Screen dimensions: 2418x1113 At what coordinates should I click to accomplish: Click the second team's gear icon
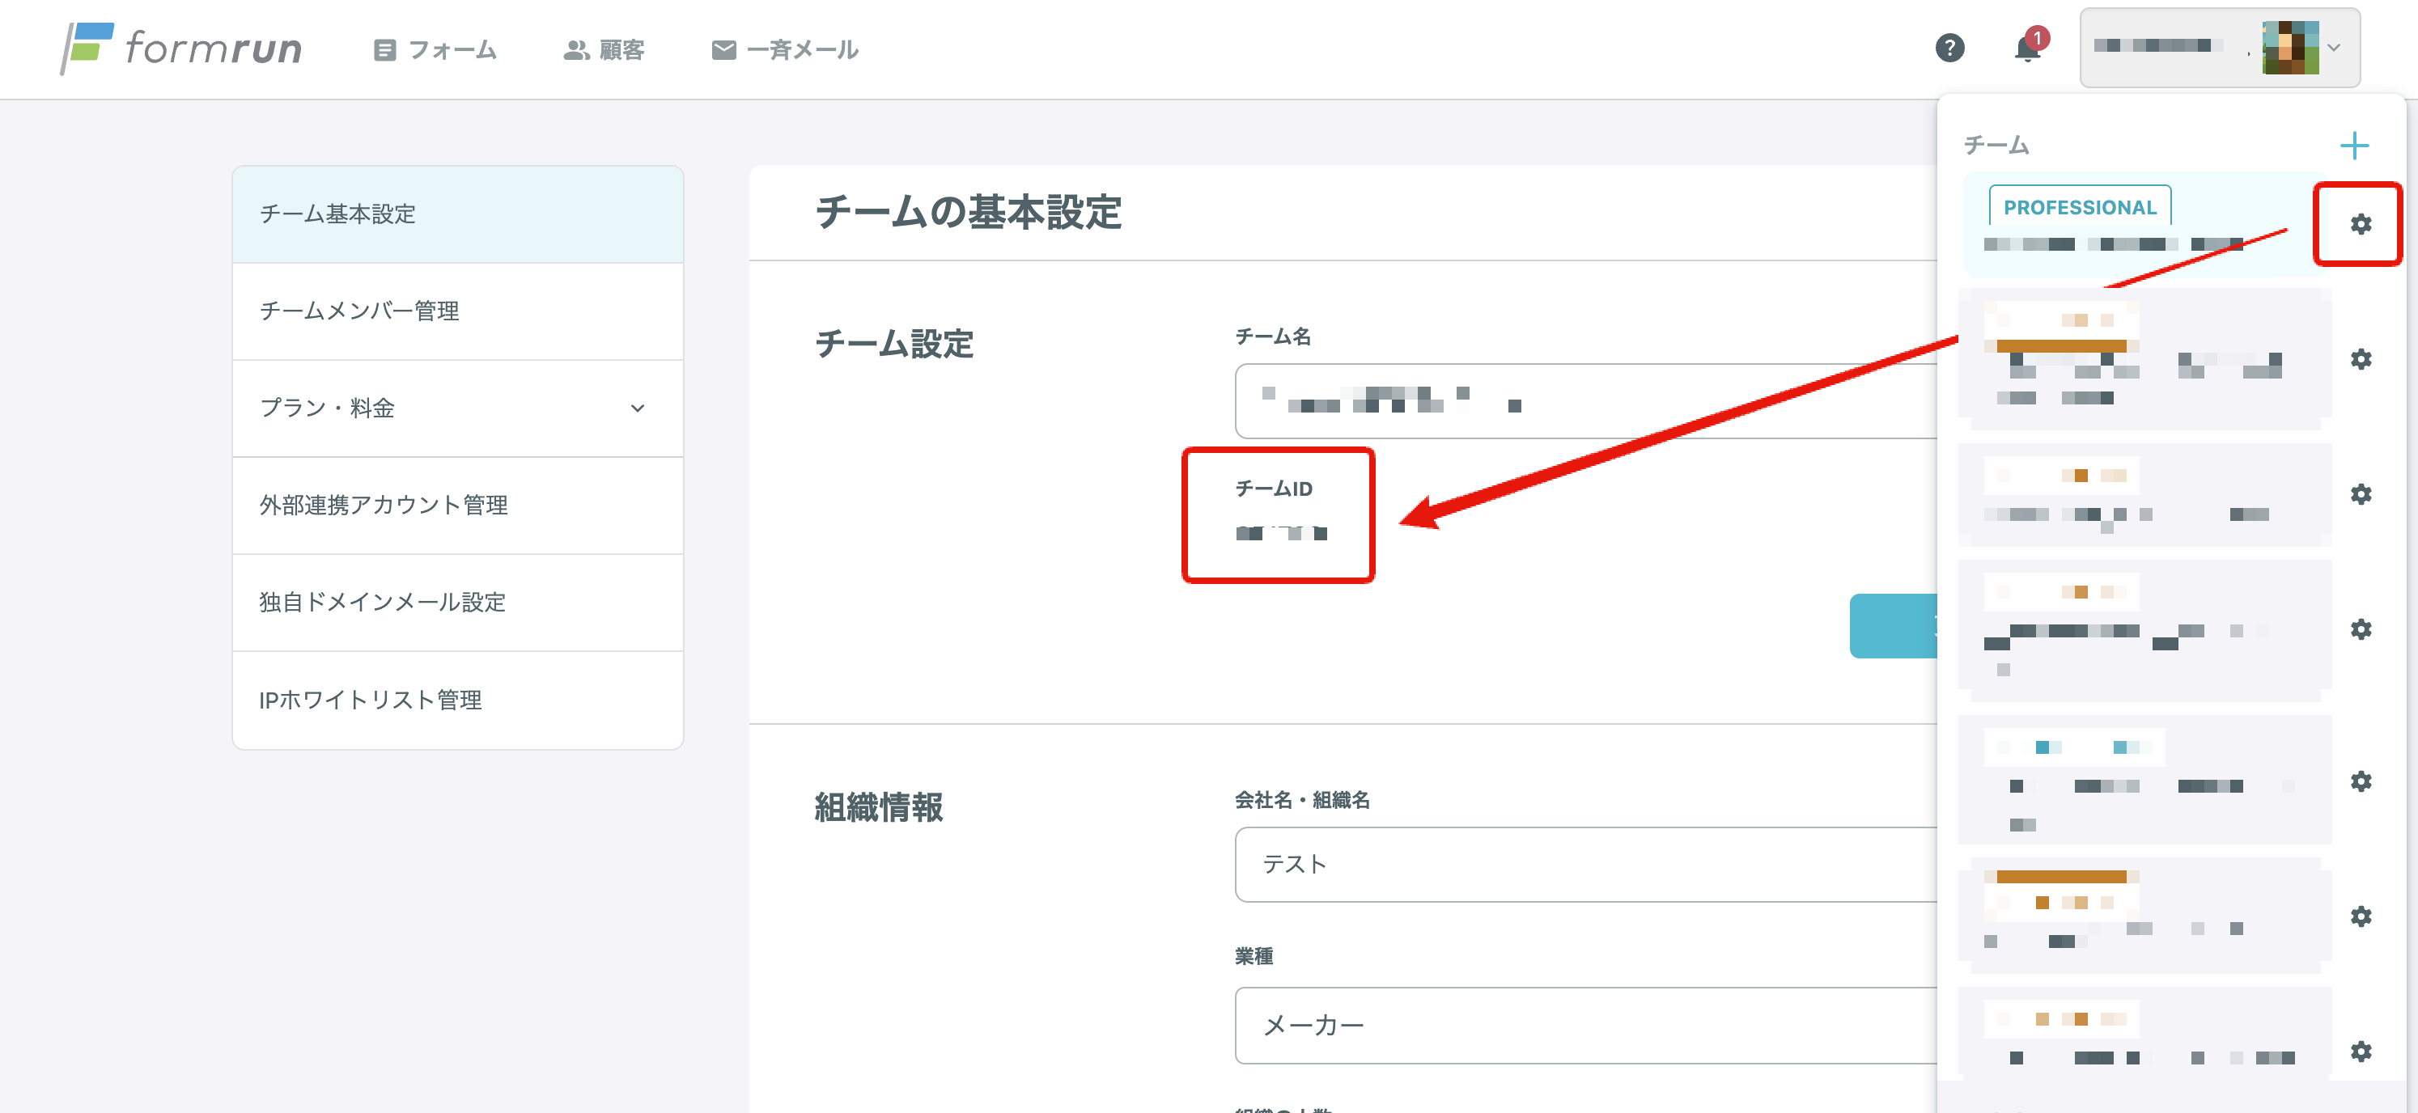tap(2360, 359)
